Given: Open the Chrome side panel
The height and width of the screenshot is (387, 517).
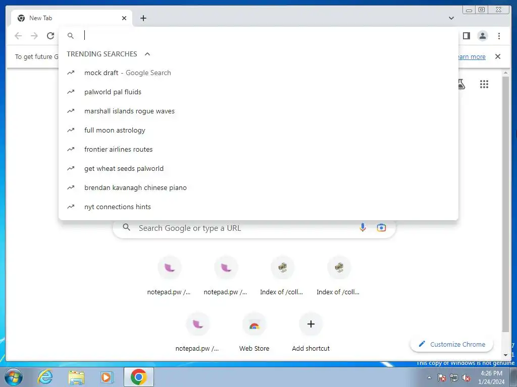Looking at the screenshot, I should tap(466, 36).
